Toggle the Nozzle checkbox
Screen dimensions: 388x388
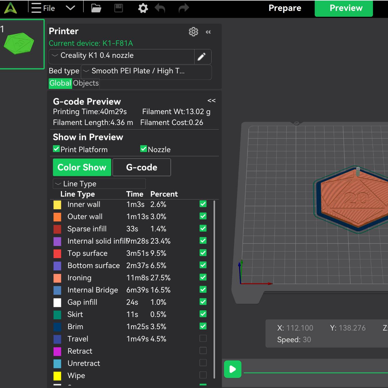tap(143, 149)
